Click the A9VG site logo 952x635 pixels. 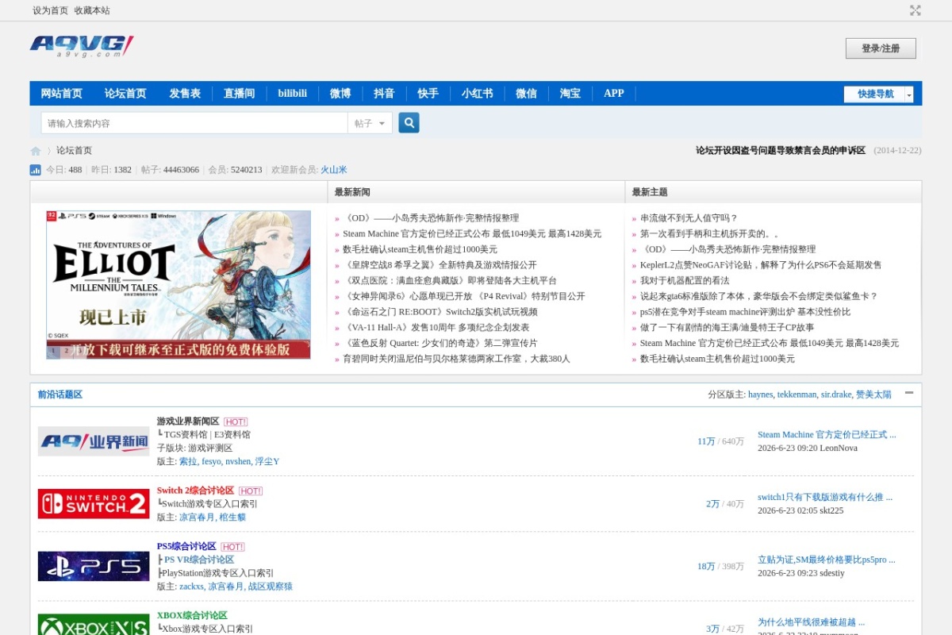click(82, 46)
